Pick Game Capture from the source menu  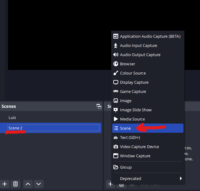click(148, 91)
